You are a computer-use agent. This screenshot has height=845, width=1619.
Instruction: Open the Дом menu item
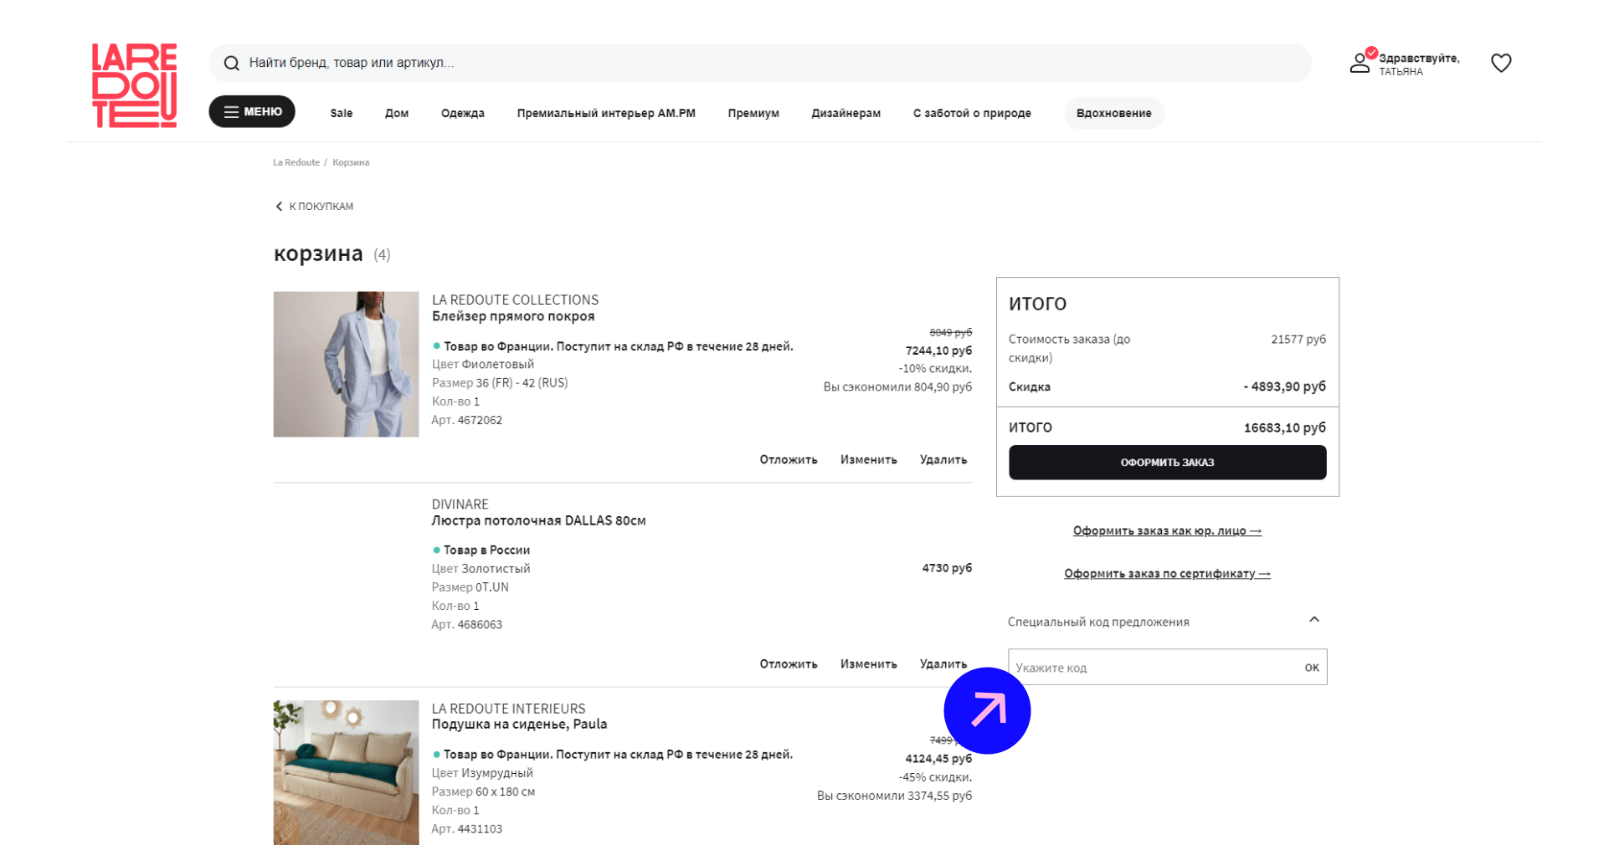[397, 113]
